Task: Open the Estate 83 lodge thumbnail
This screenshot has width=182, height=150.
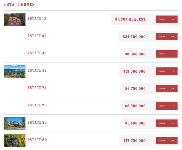Action: click(15, 123)
